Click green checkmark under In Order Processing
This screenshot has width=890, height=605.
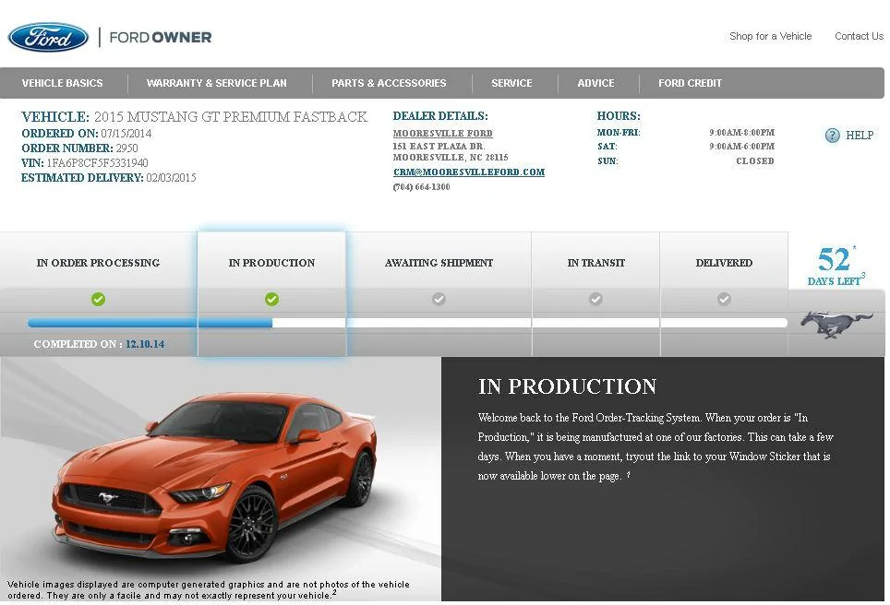click(98, 299)
